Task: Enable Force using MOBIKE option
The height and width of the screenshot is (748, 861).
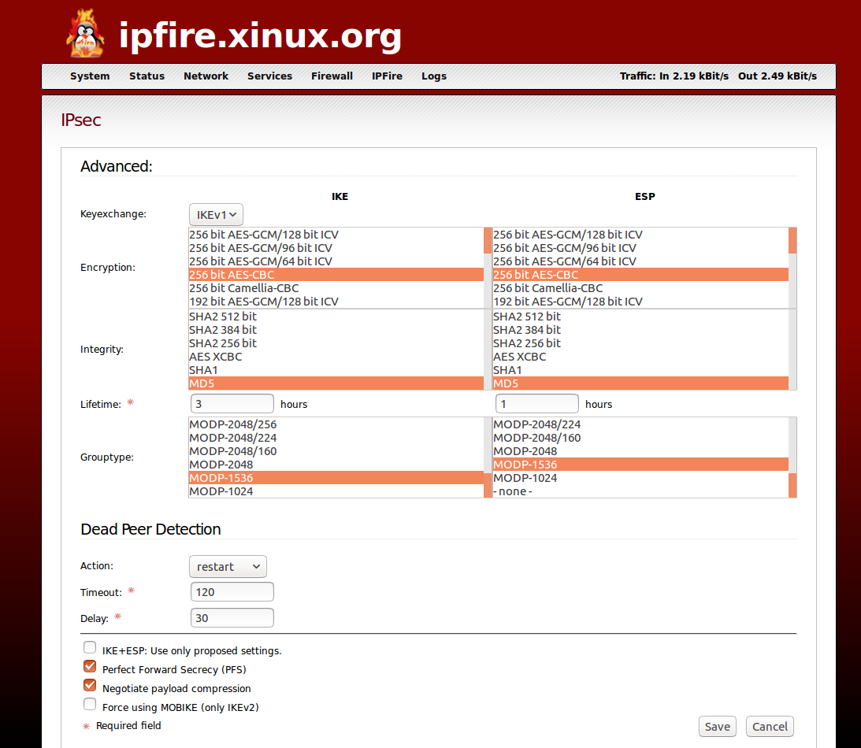Action: point(90,704)
